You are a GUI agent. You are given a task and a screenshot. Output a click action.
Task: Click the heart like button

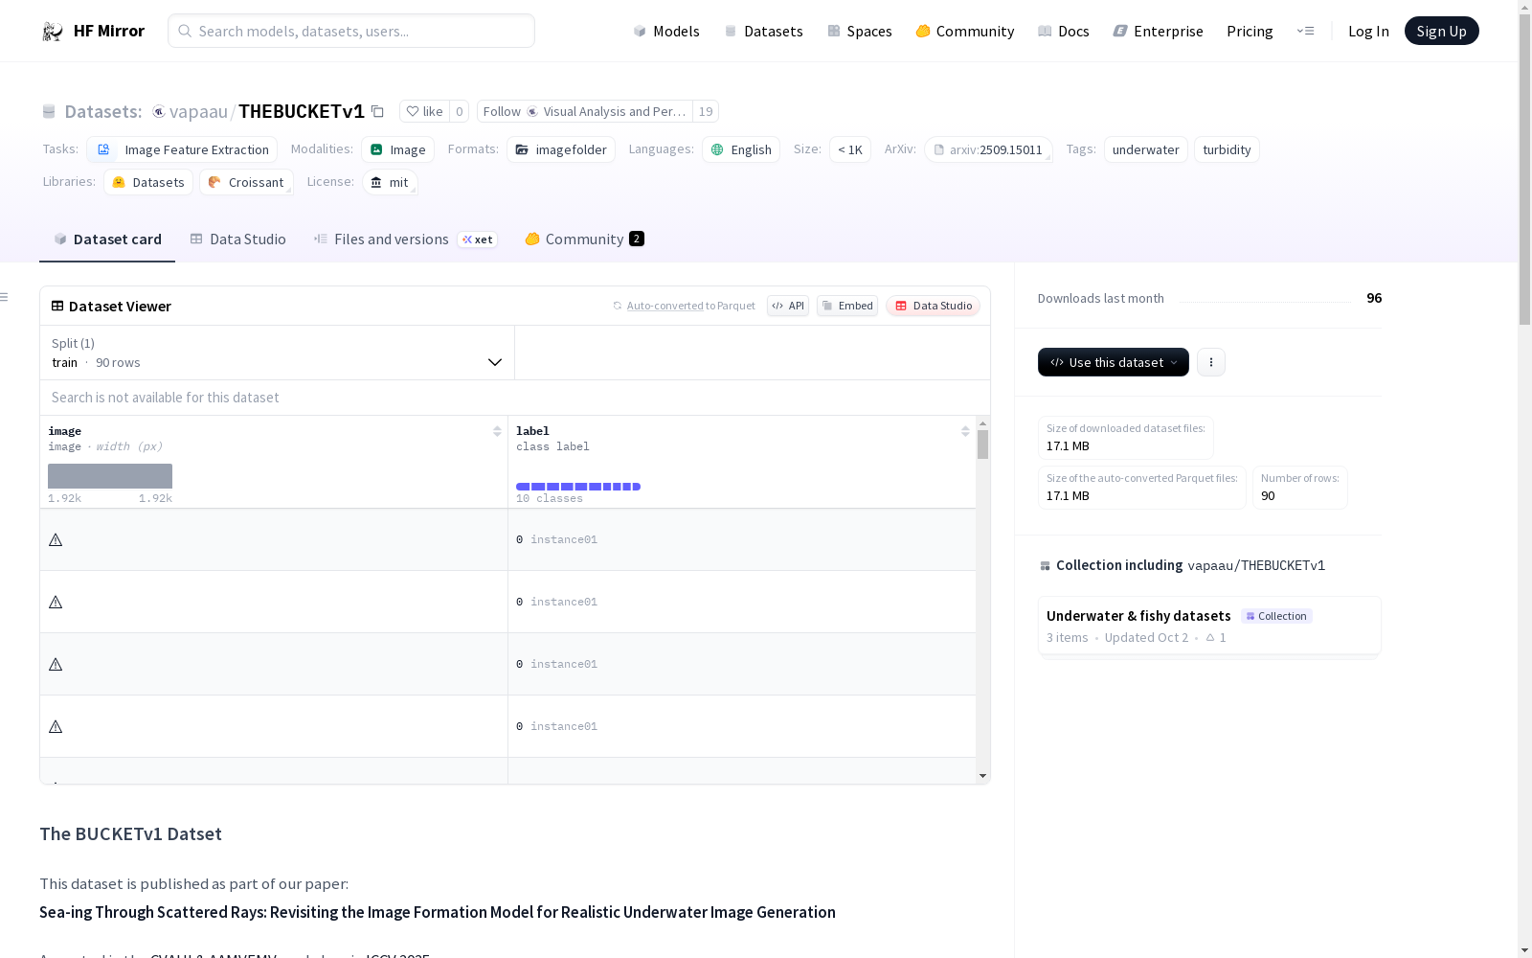424,111
